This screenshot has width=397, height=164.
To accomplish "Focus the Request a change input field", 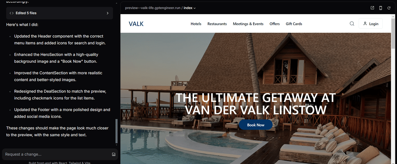I will click(x=56, y=154).
